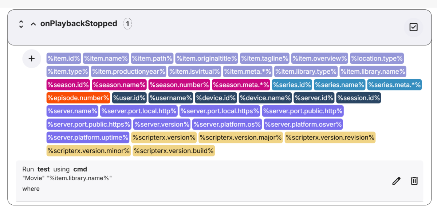Delete the test action via trash icon
Viewport: 437px width, 208px height.
click(414, 181)
